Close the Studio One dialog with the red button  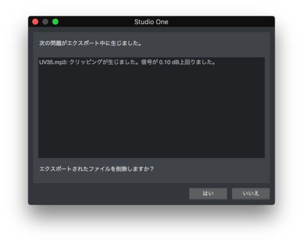(35, 22)
